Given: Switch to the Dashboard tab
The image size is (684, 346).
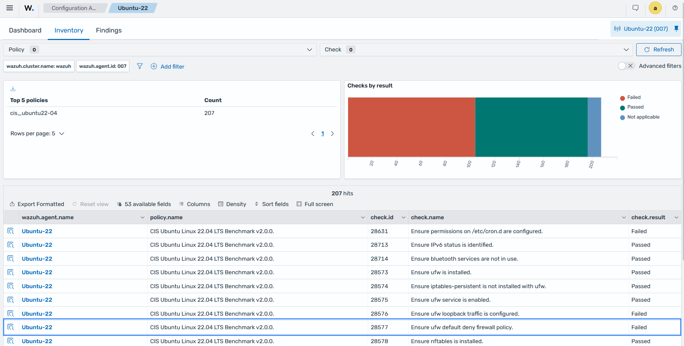Looking at the screenshot, I should pyautogui.click(x=25, y=30).
